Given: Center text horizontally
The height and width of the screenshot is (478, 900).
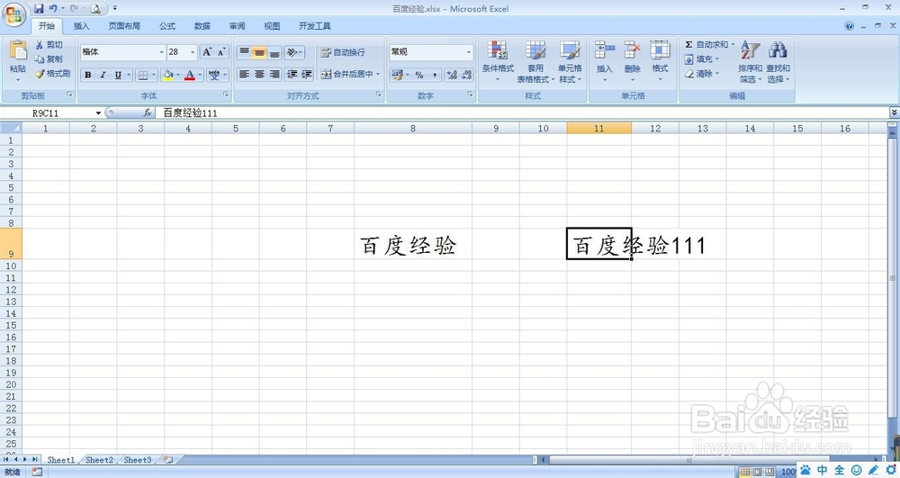Looking at the screenshot, I should pos(259,74).
